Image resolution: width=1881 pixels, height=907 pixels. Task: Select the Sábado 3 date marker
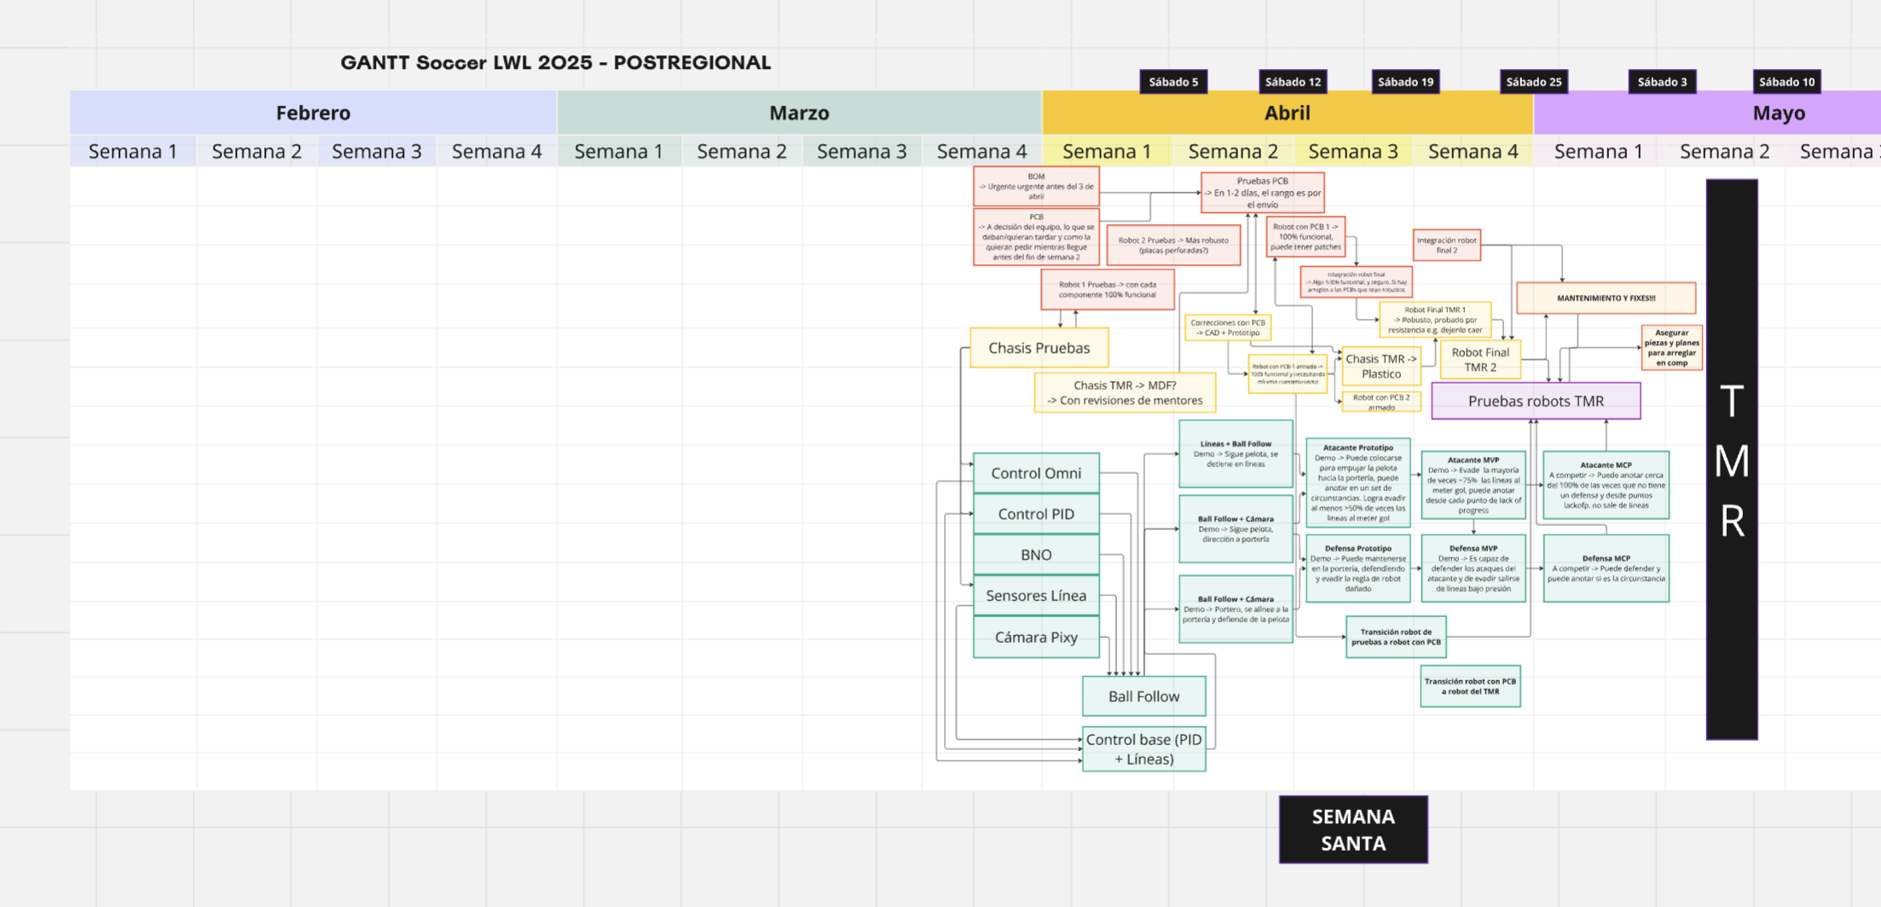1662,82
